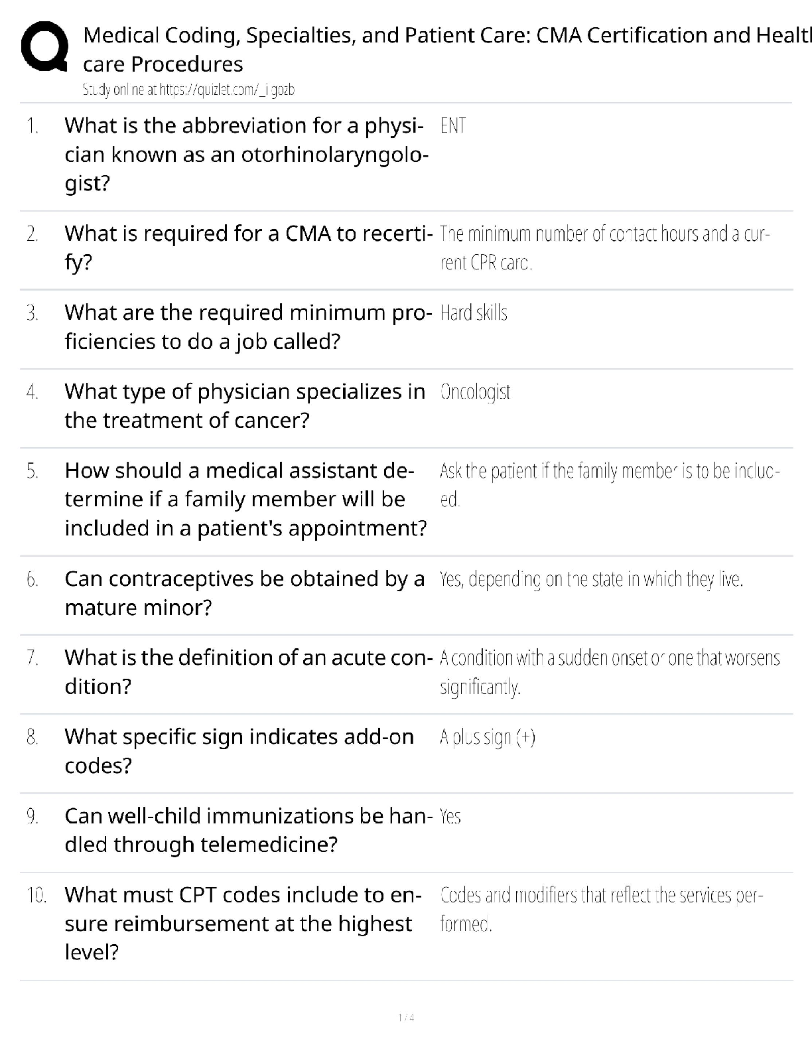The height and width of the screenshot is (1051, 812).
Task: Click the answer A plus sign (+)
Action: point(487,736)
